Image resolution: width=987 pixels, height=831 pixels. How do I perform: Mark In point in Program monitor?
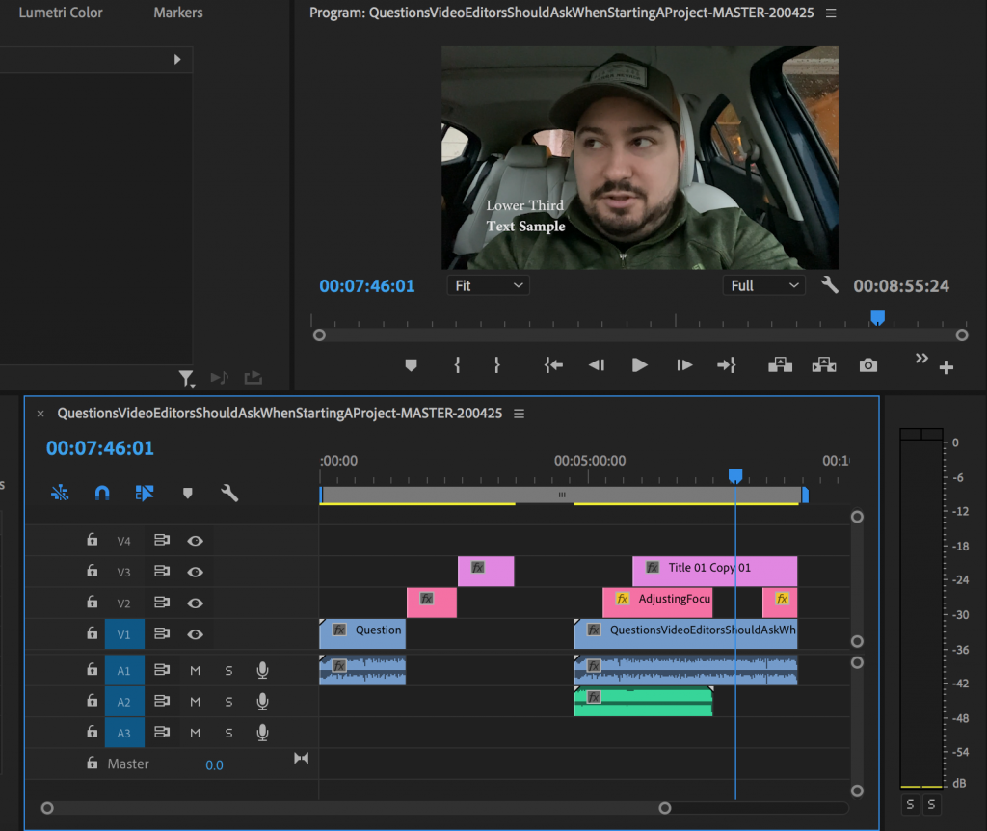coord(457,365)
